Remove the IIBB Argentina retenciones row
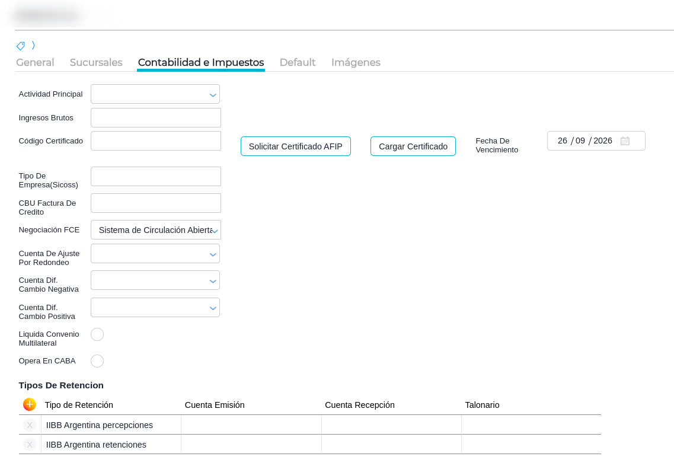The image size is (674, 466). click(30, 445)
